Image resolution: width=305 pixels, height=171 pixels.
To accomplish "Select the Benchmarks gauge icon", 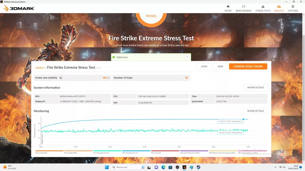I will [x=243, y=7].
